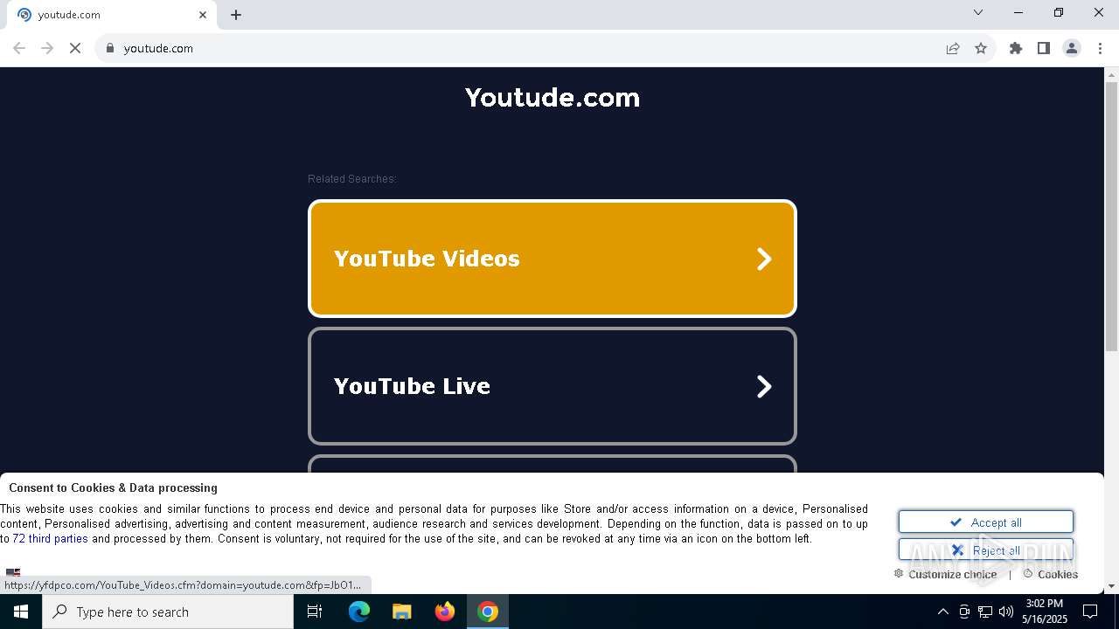Viewport: 1119px width, 629px height.
Task: Go forward to next page
Action: point(47,48)
